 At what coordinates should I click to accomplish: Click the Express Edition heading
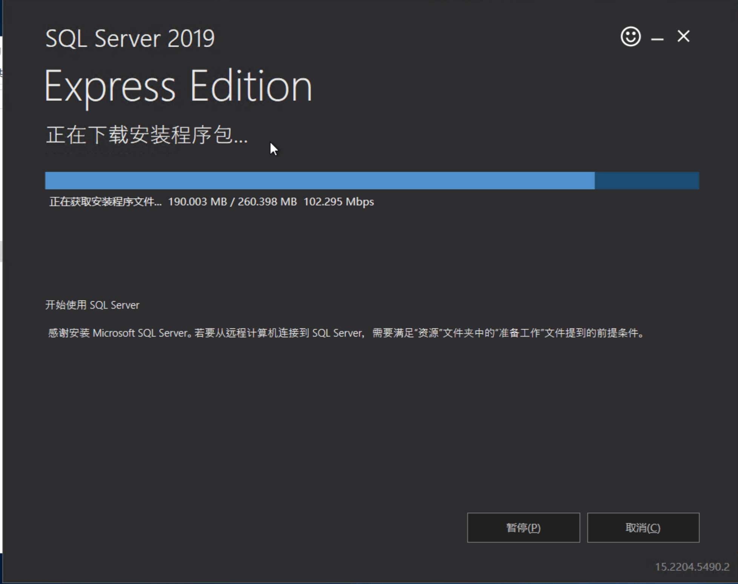click(x=178, y=87)
